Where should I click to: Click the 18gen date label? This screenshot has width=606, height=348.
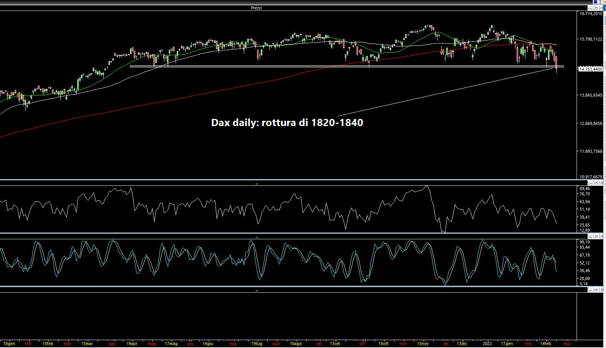point(9,343)
